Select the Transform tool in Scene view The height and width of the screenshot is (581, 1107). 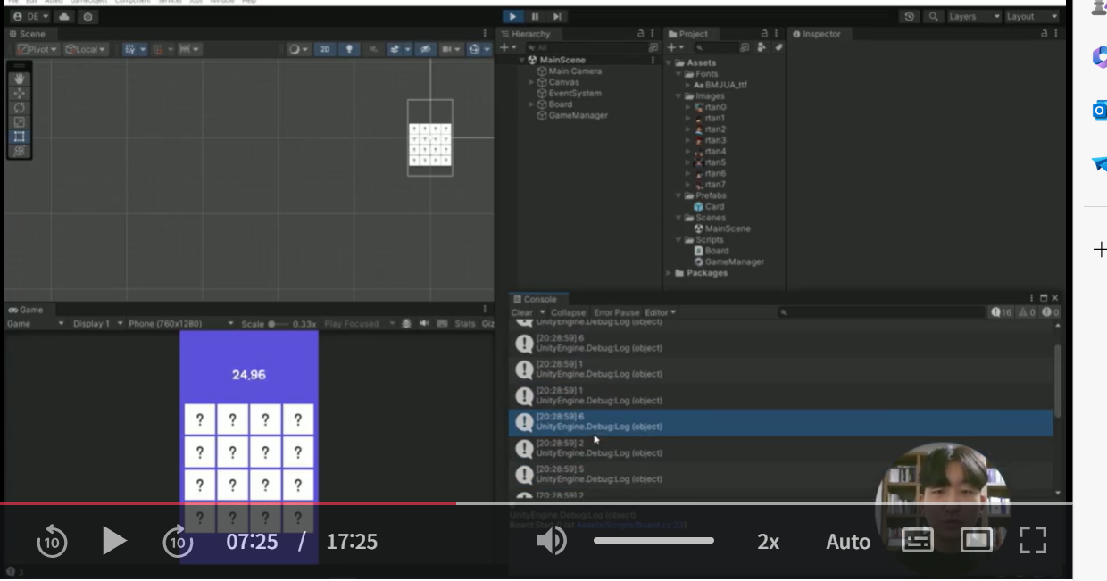tap(20, 151)
